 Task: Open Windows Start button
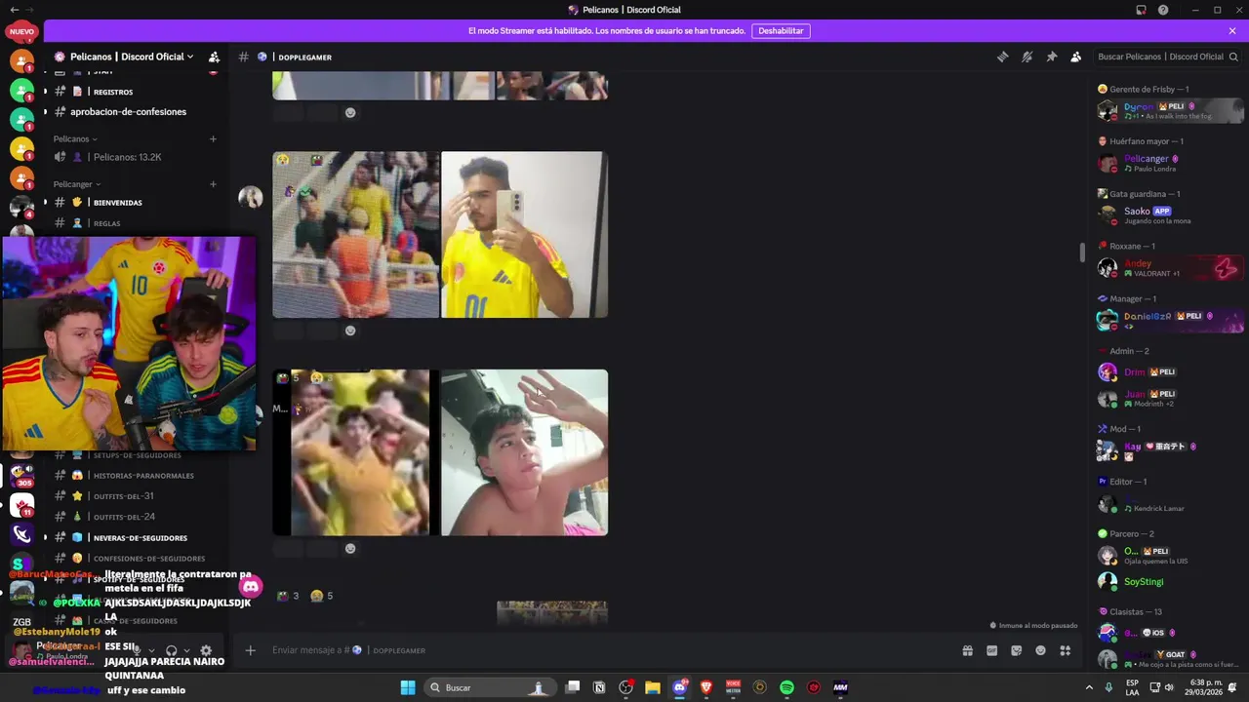408,687
